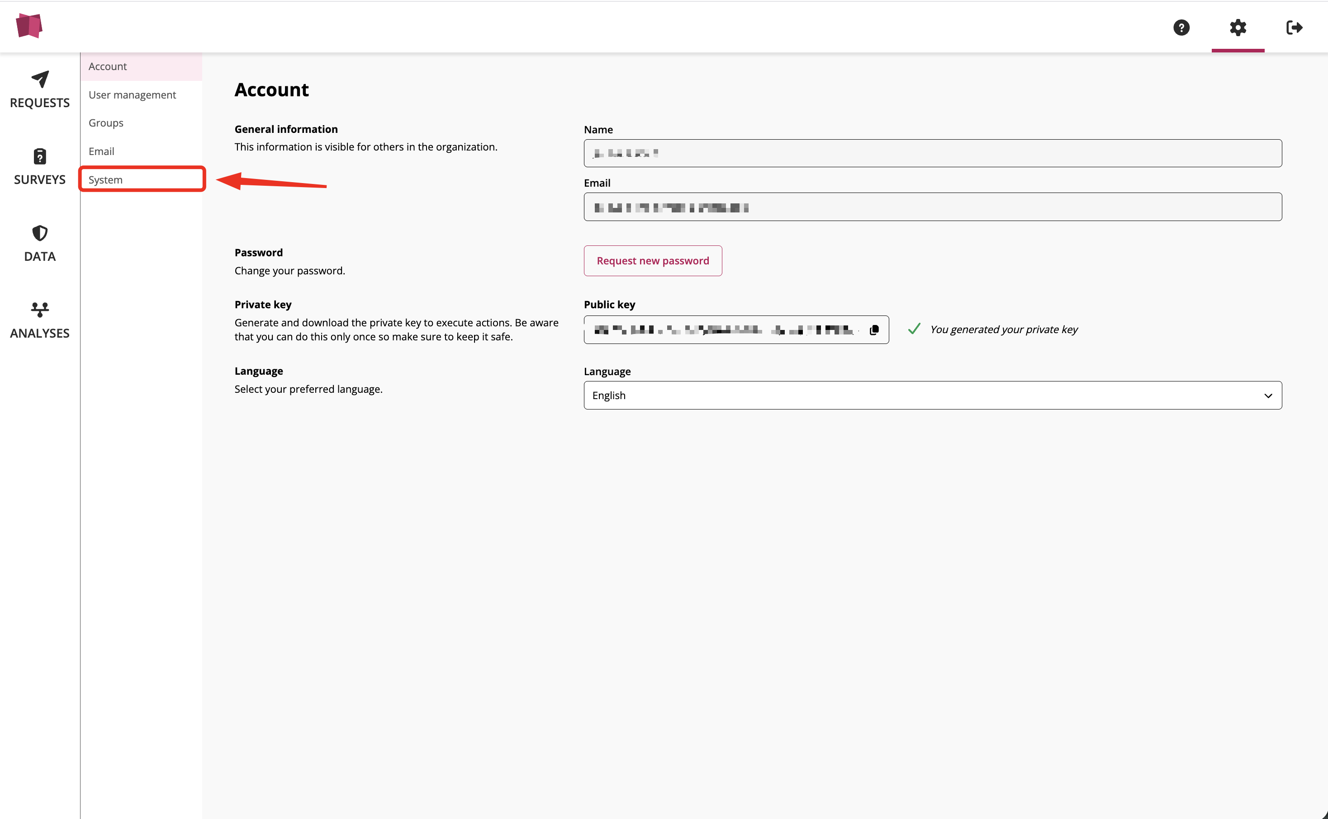Viewport: 1328px width, 819px height.
Task: Click the logout icon
Action: [1294, 28]
